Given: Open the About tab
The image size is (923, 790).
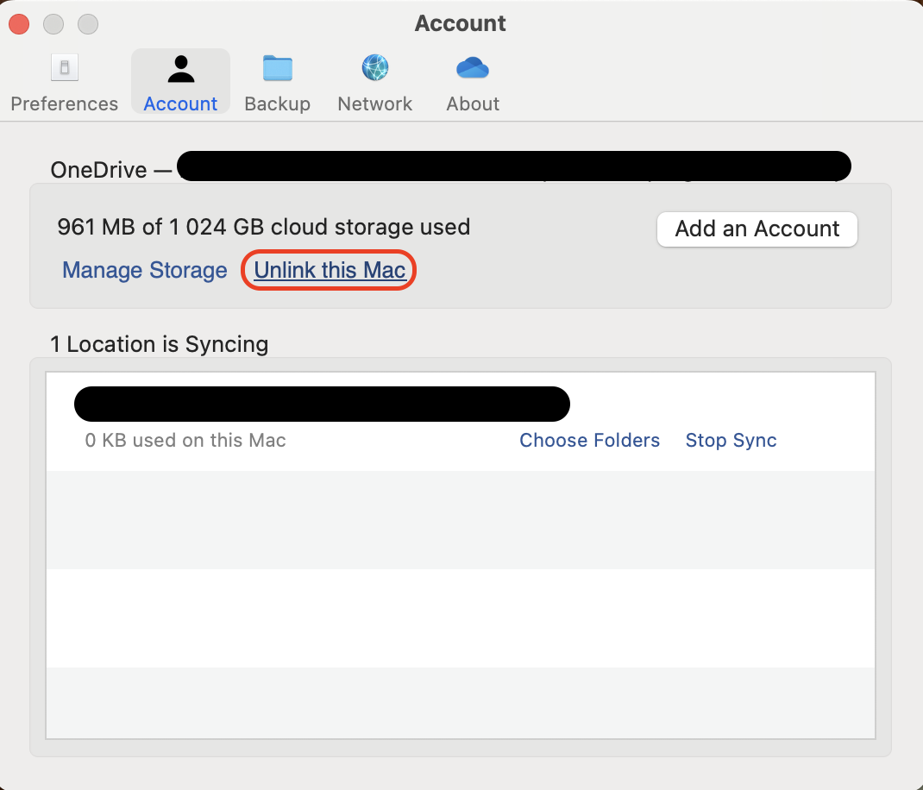Looking at the screenshot, I should [472, 82].
